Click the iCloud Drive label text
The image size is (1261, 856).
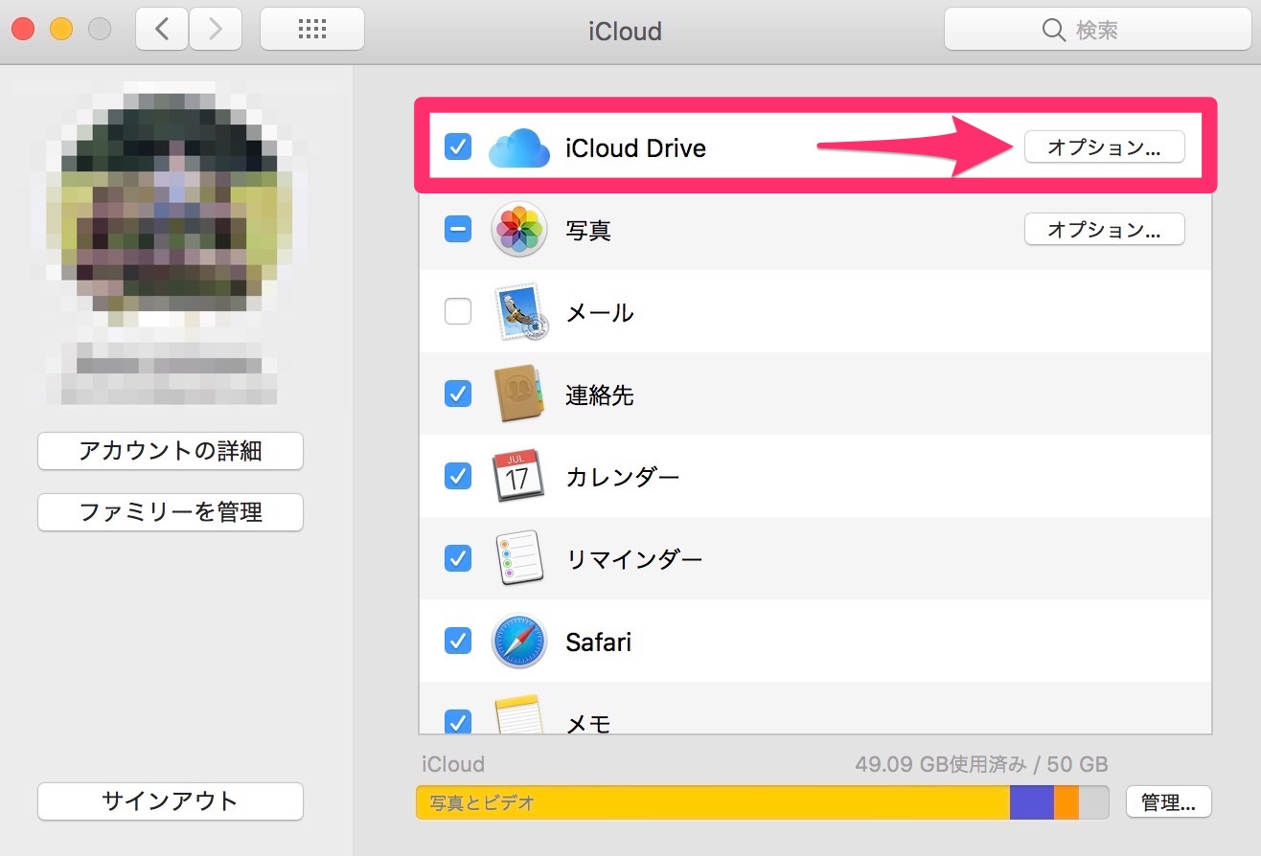[x=635, y=148]
